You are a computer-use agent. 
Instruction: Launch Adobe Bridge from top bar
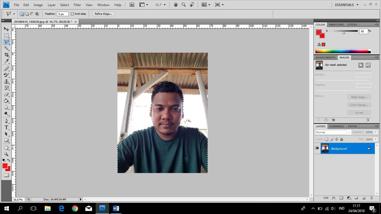point(132,5)
